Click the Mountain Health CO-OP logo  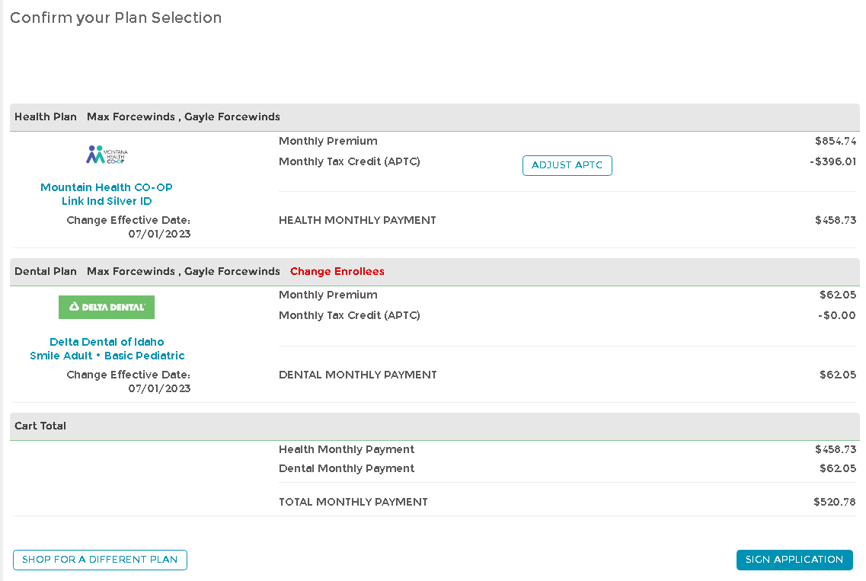pyautogui.click(x=107, y=155)
